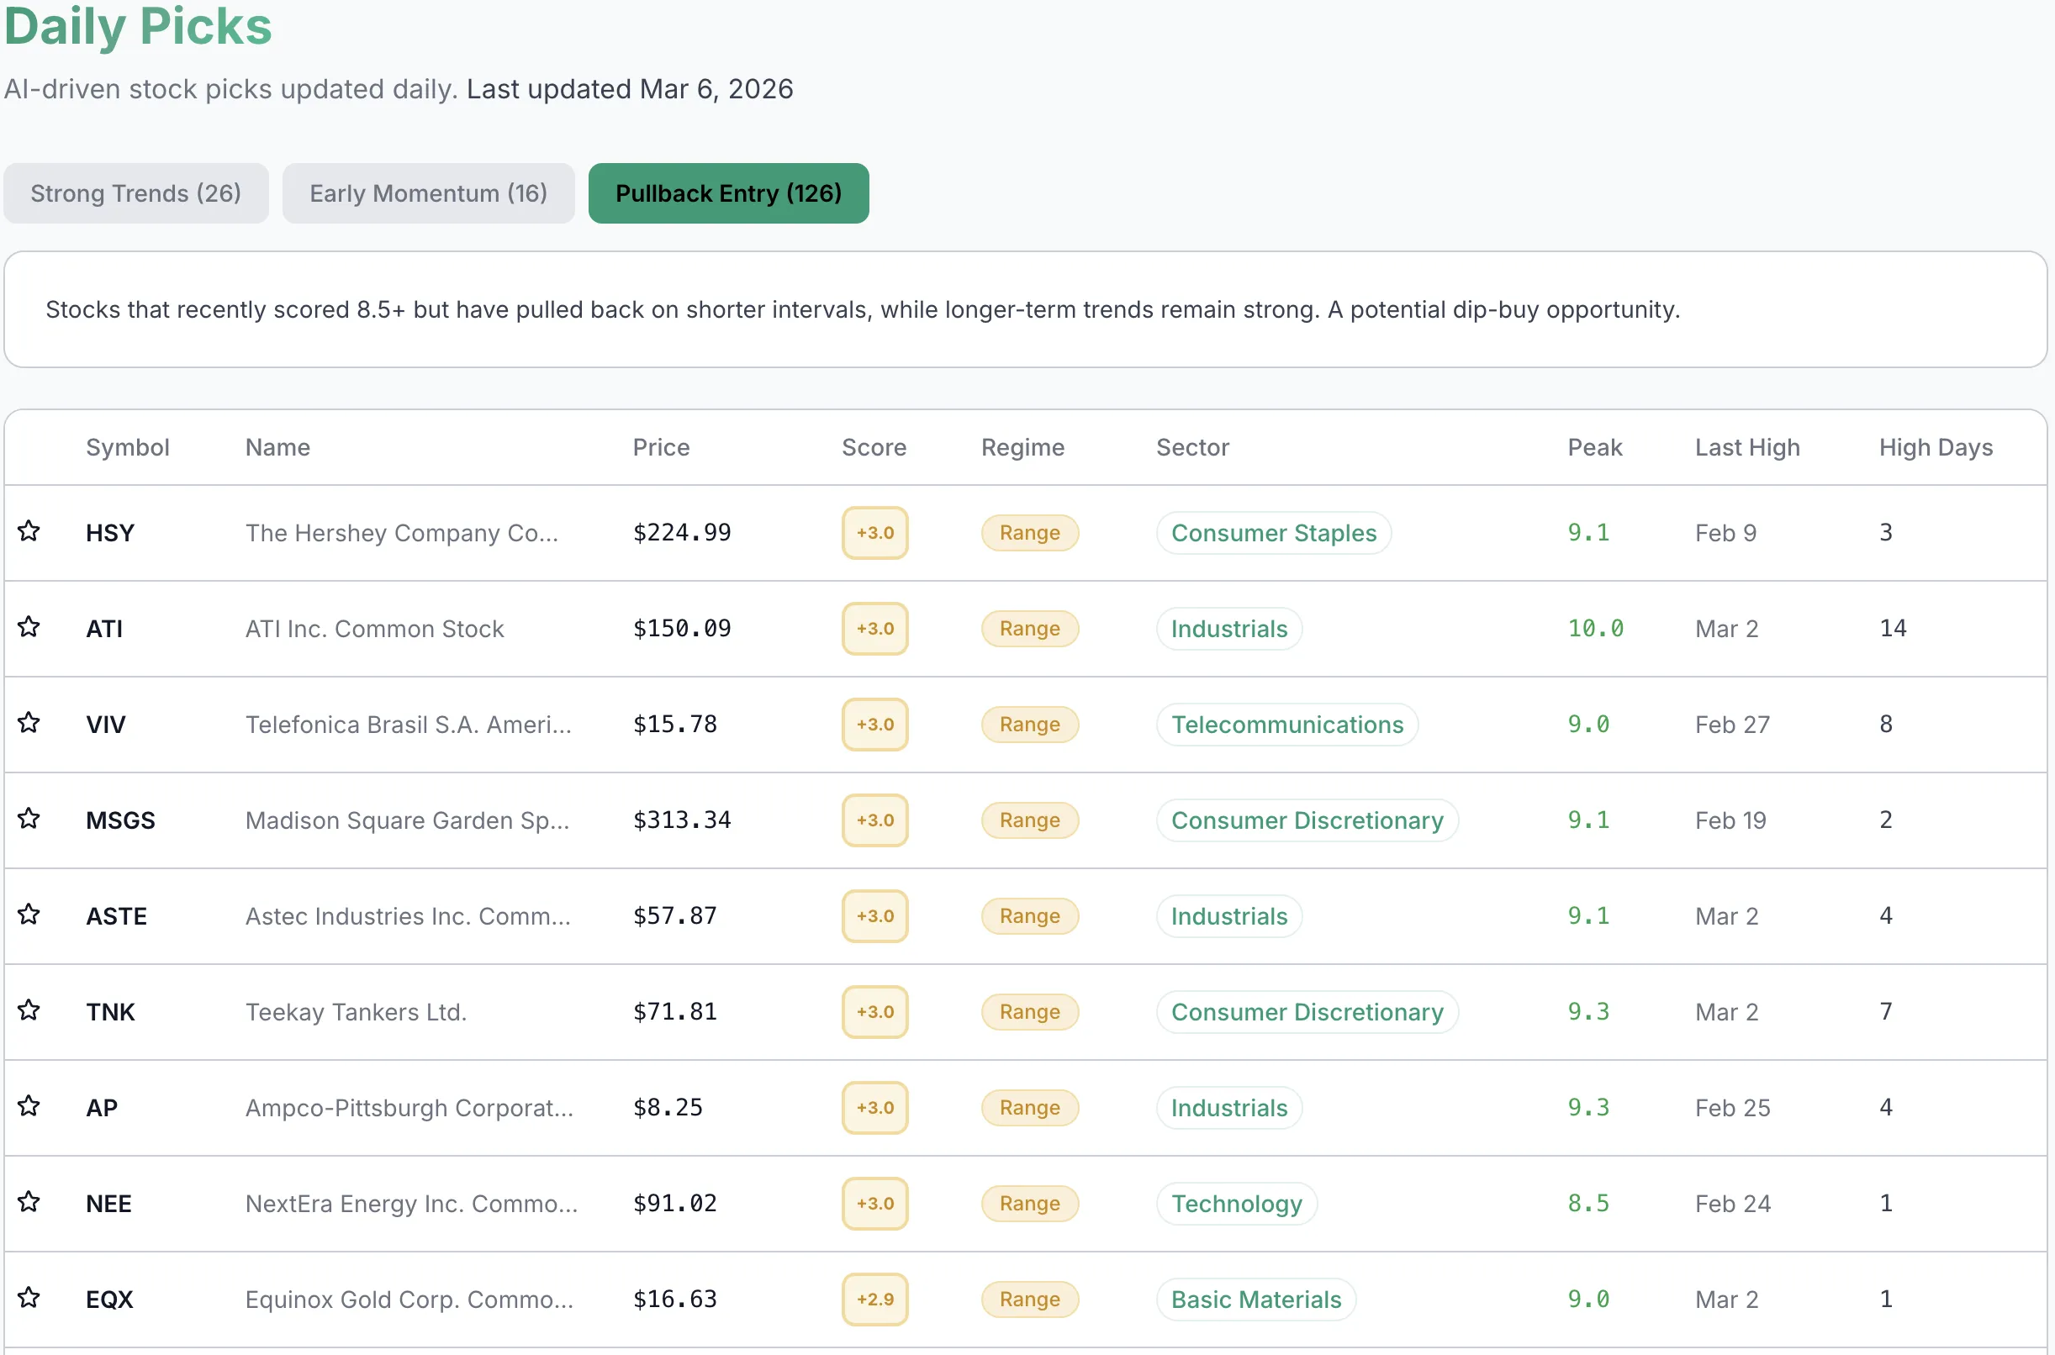Viewport: 2055px width, 1355px height.
Task: Open the MSGS symbol link
Action: pos(120,821)
